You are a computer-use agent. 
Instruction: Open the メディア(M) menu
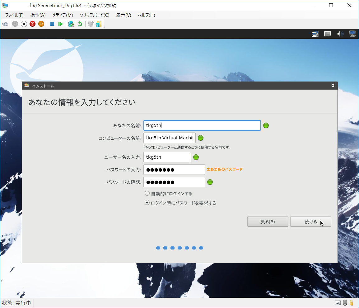tap(63, 15)
